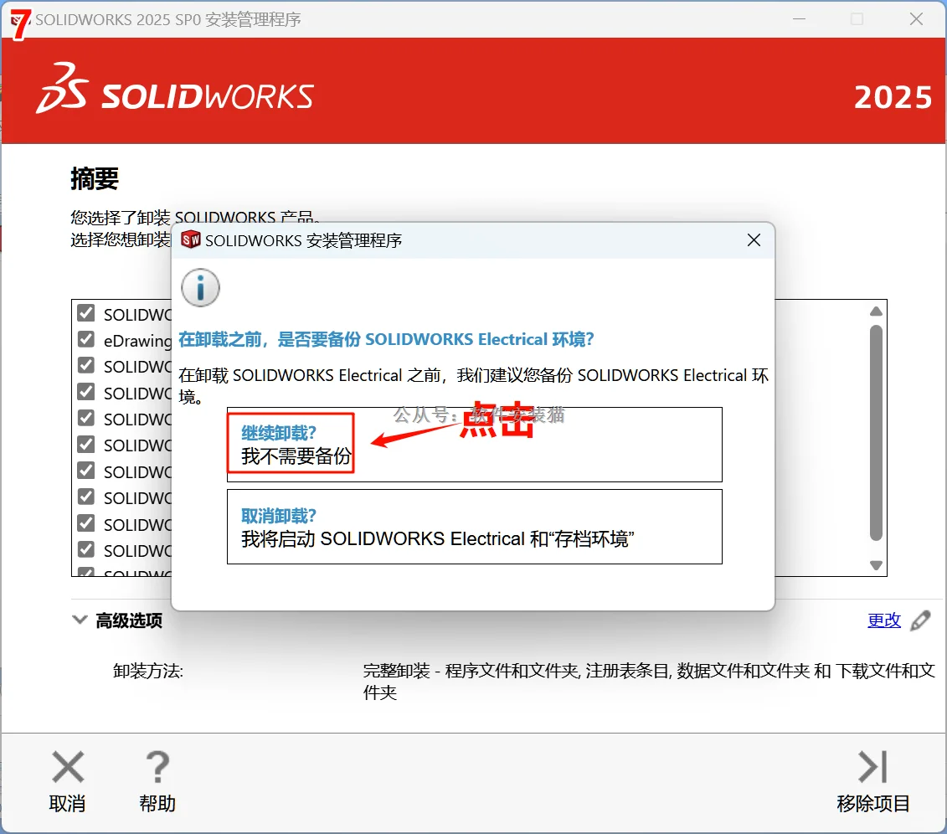947x834 pixels.
Task: Click the scrollbar down arrow in the dialog
Action: coord(877,565)
